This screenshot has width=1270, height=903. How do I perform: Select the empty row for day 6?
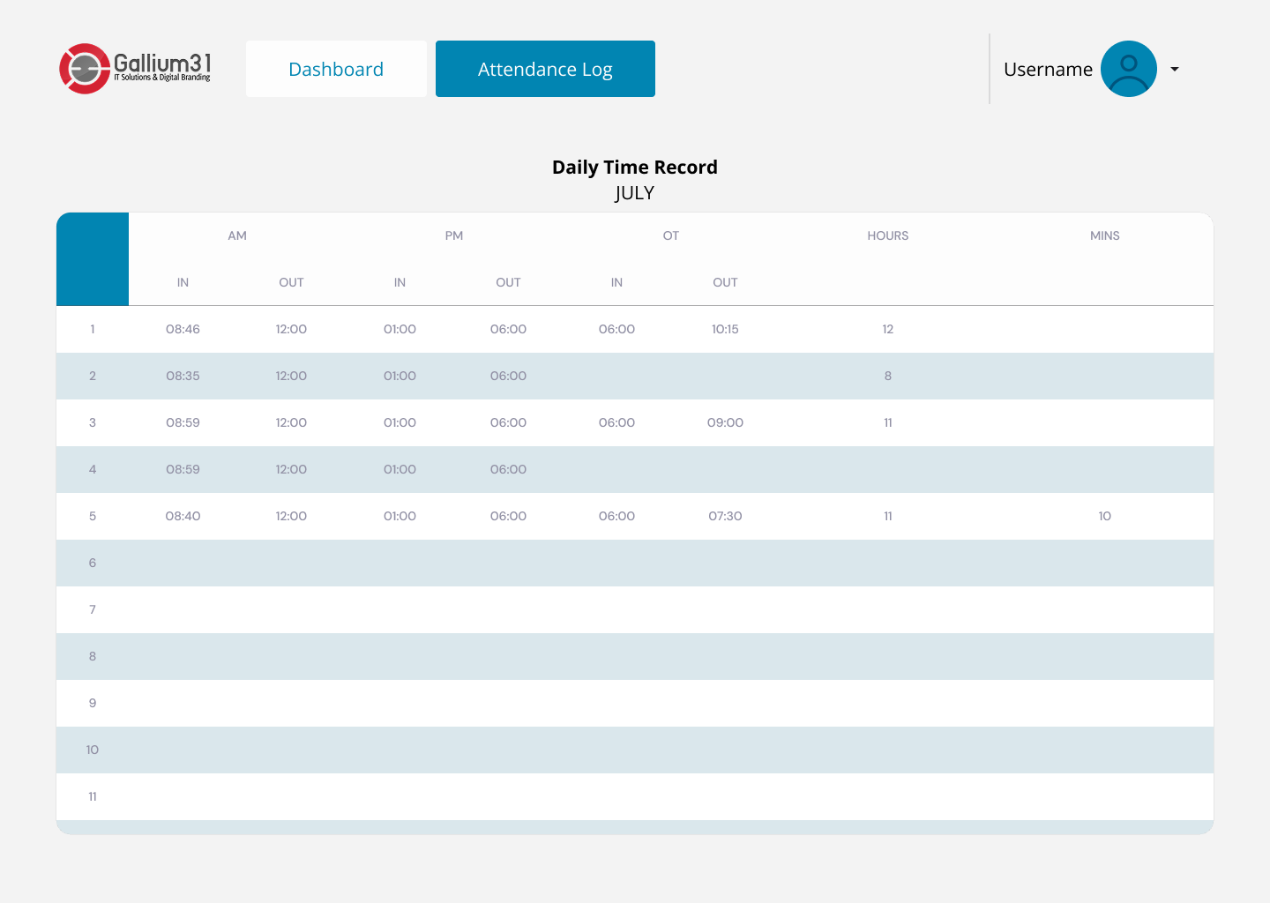(x=635, y=563)
